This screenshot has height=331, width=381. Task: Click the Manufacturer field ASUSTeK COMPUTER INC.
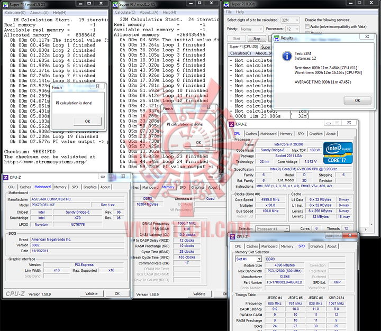pos(77,199)
